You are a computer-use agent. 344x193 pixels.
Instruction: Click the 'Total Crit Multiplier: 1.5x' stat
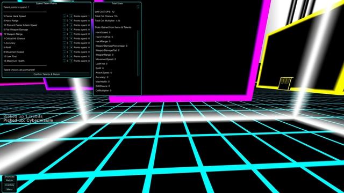(107, 20)
